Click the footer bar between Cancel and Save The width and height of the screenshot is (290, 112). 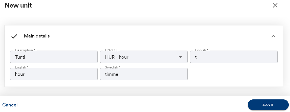tap(132, 105)
